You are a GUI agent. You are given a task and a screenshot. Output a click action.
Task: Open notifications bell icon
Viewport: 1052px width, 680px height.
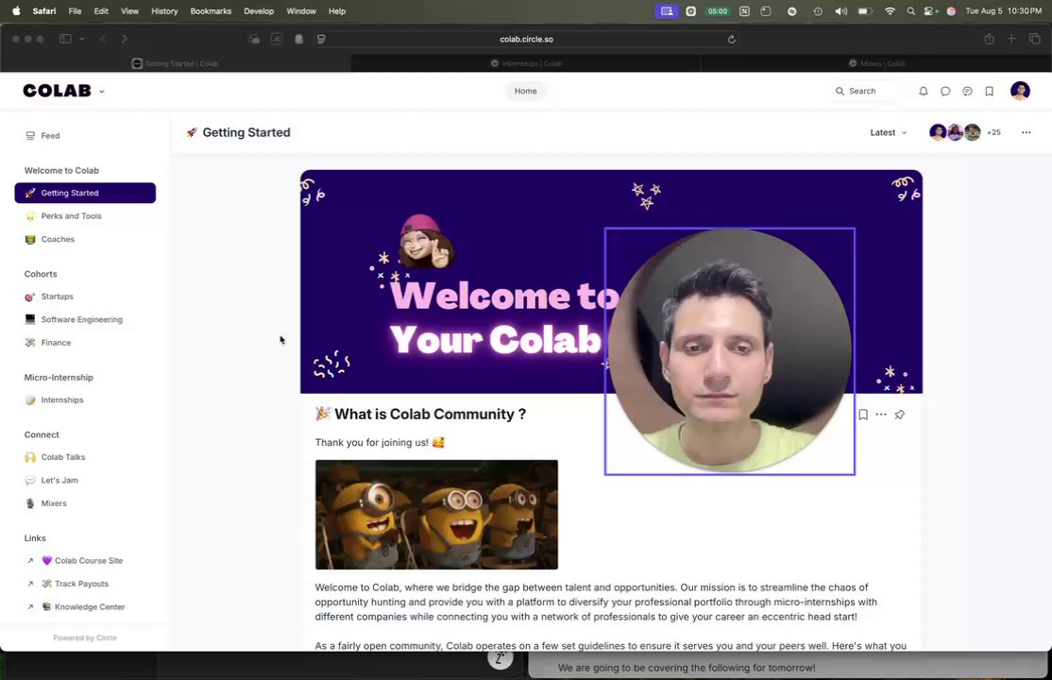coord(924,92)
